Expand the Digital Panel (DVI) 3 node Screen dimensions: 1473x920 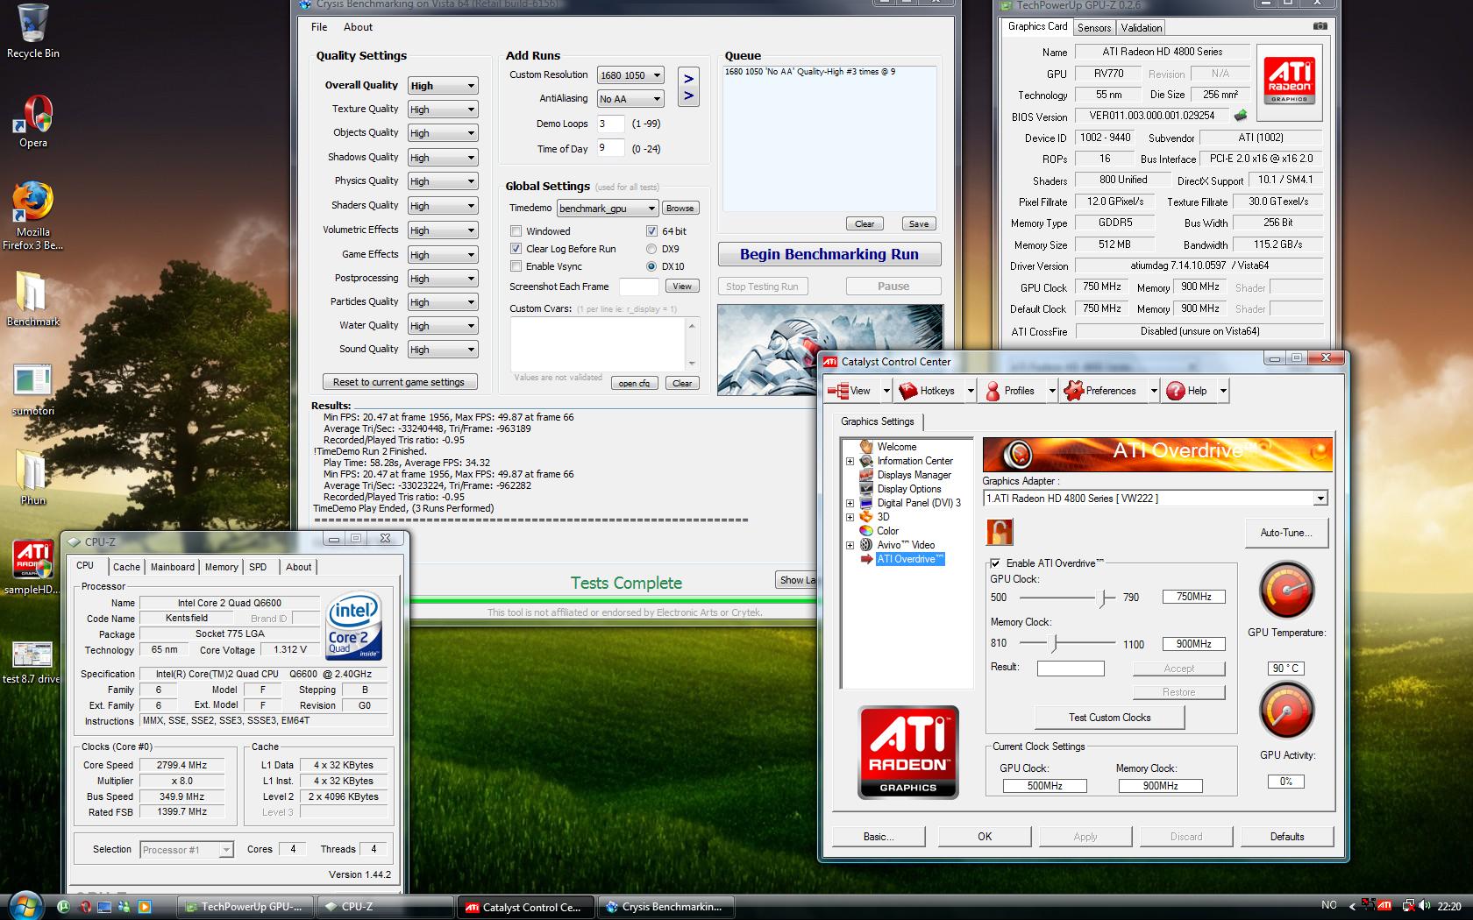coord(850,503)
